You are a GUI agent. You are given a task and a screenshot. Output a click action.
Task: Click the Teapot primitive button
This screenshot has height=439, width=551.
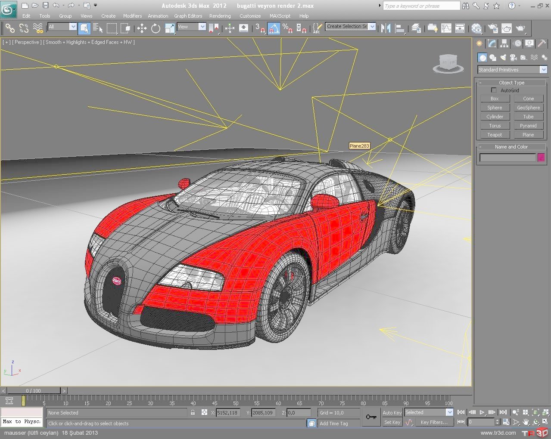click(x=495, y=135)
